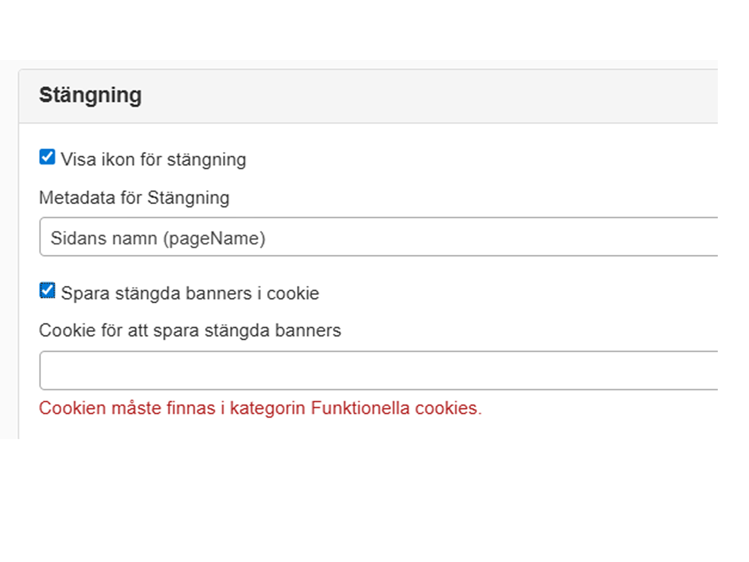749x562 pixels.
Task: Disable 'Spara stängda banners i cookie' checkbox
Action: pos(47,291)
